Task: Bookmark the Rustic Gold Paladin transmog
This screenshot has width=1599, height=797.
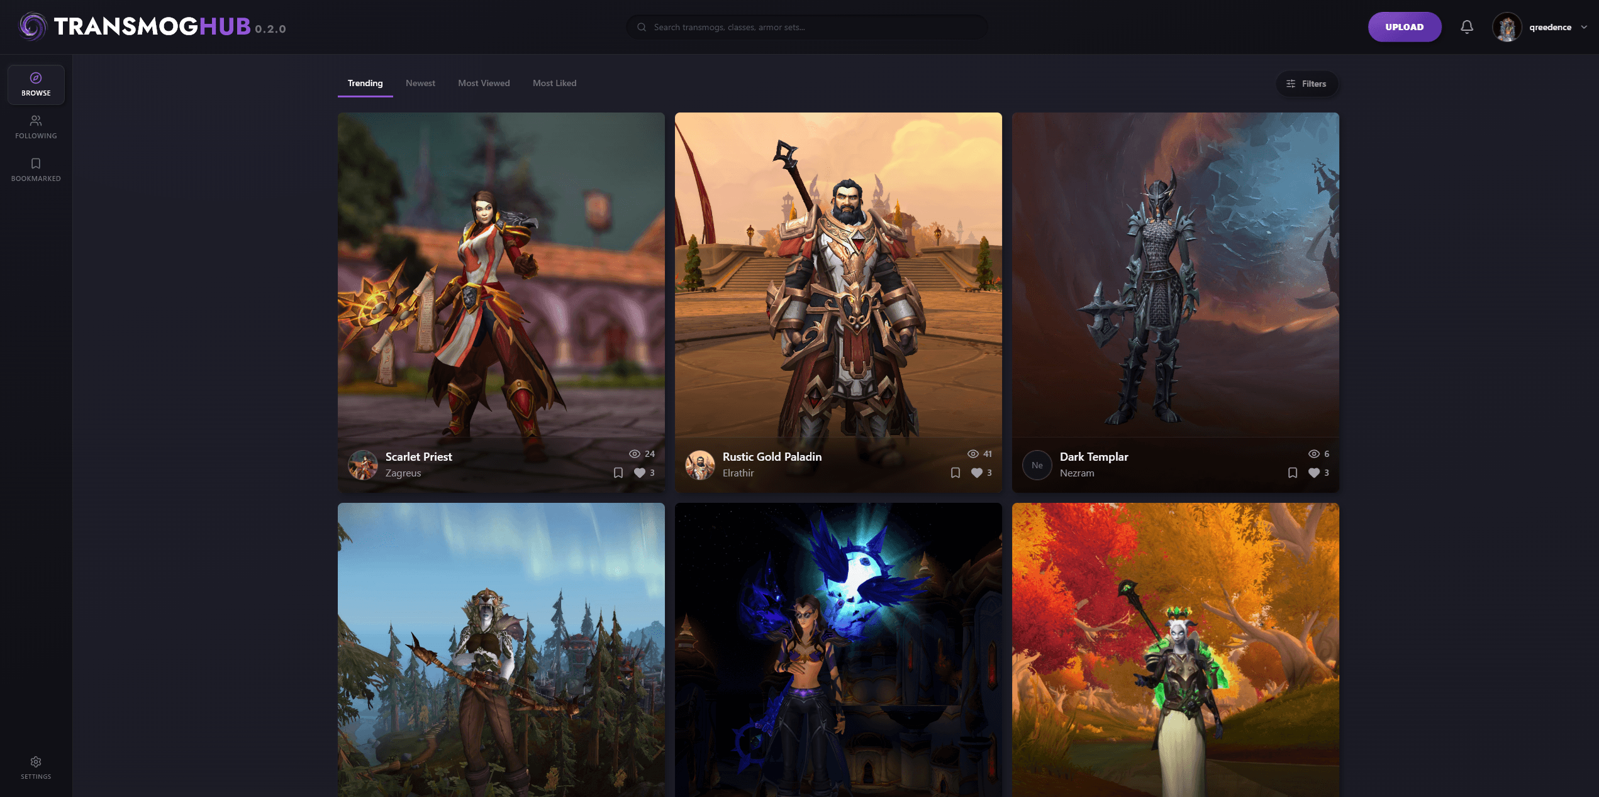Action: click(x=955, y=473)
